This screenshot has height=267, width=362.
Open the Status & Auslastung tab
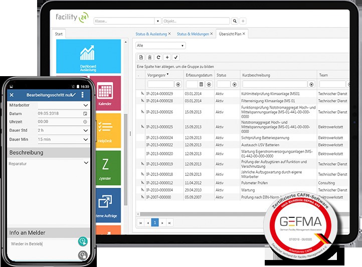(x=151, y=34)
